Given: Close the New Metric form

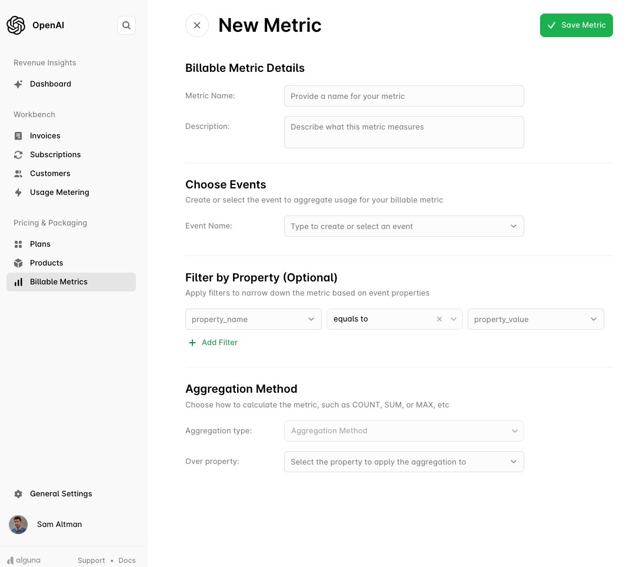Looking at the screenshot, I should (x=197, y=25).
